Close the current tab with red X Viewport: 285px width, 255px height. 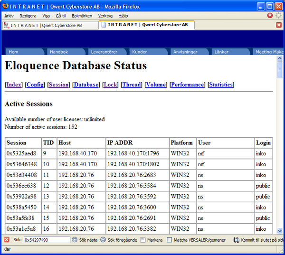[x=279, y=25]
